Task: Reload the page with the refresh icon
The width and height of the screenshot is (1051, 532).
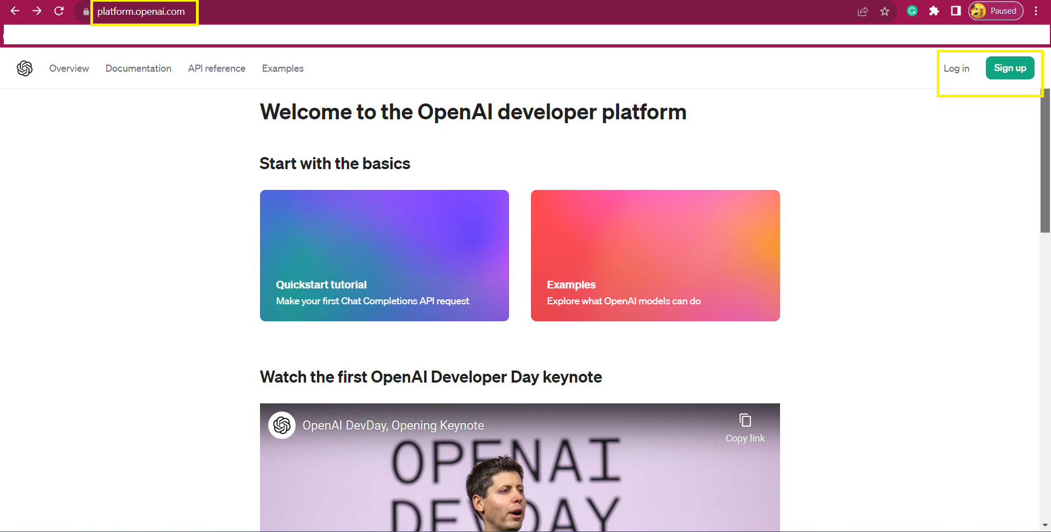Action: point(59,11)
